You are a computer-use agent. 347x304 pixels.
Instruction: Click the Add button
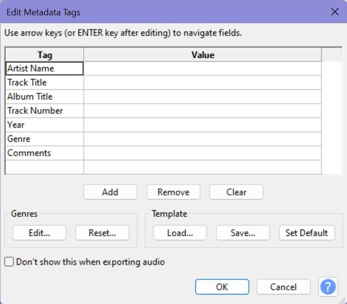pyautogui.click(x=110, y=192)
